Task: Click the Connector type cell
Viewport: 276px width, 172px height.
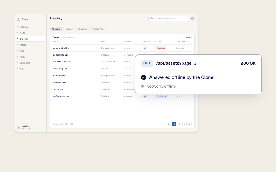Action: 106,89
